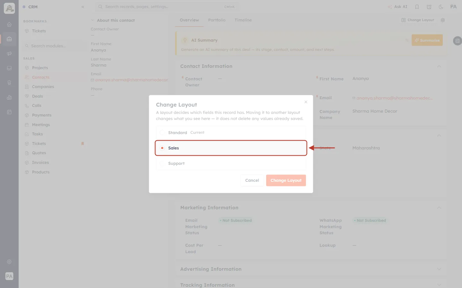Click Cancel in the Change Layout dialog
462x288 pixels.
pyautogui.click(x=252, y=180)
